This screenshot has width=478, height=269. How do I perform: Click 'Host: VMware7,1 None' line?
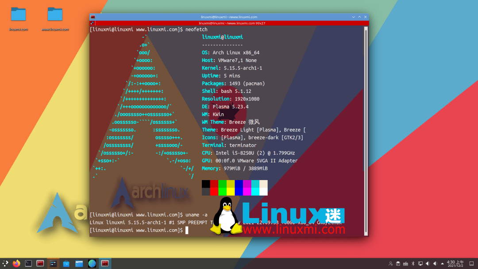229,60
